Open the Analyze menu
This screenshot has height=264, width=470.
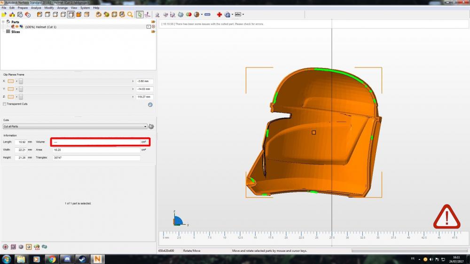click(36, 8)
